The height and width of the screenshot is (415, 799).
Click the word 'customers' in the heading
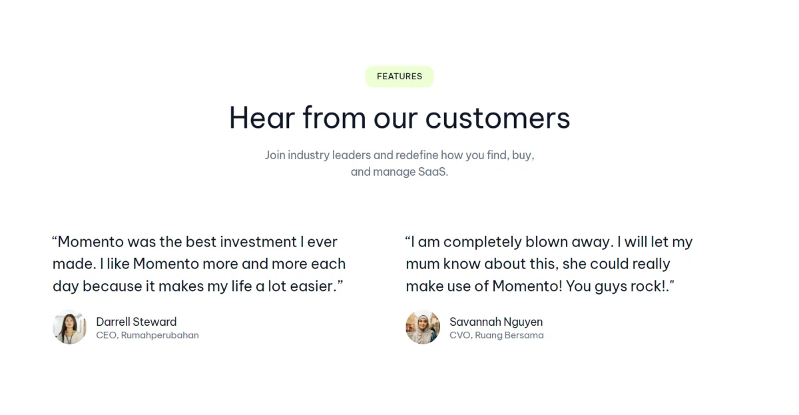(497, 118)
